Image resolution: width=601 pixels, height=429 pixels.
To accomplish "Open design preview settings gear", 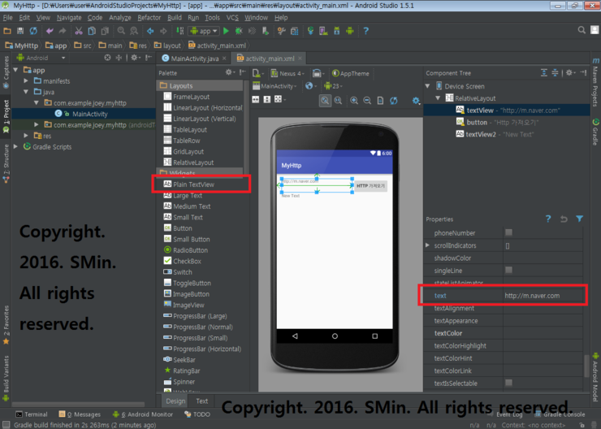I will tap(417, 101).
